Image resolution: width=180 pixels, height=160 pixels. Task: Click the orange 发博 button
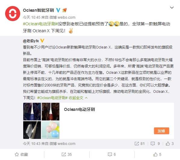161,131
